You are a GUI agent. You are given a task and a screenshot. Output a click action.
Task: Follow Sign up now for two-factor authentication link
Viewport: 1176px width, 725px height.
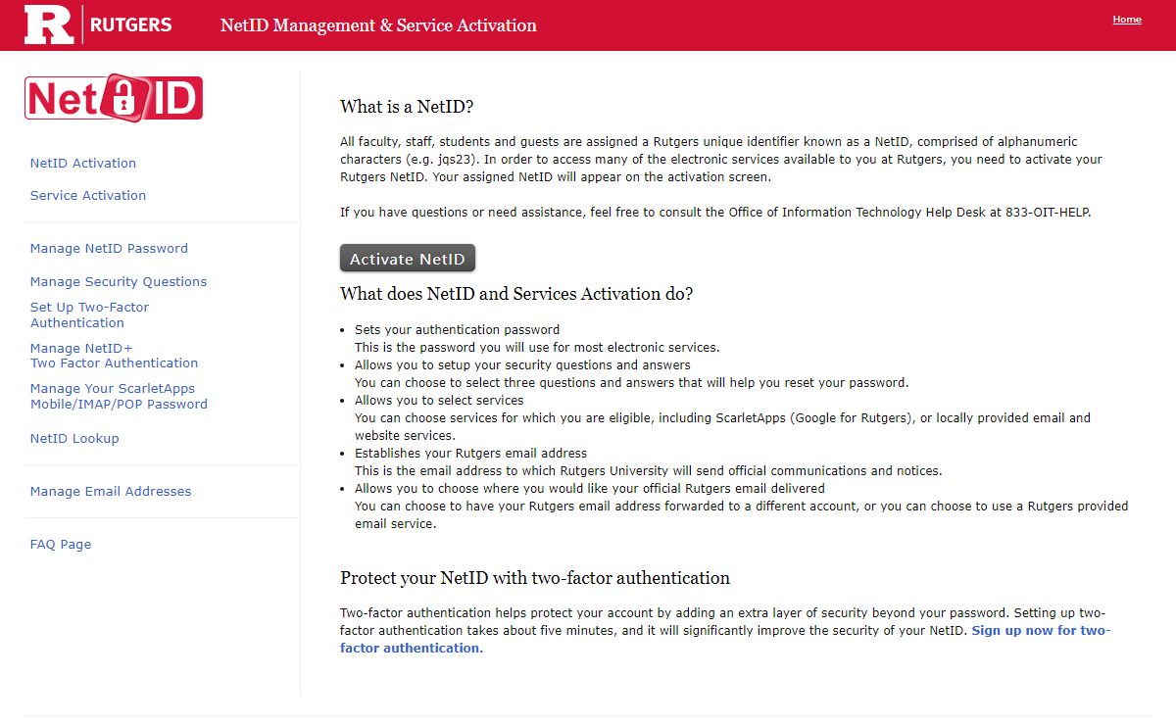725,639
